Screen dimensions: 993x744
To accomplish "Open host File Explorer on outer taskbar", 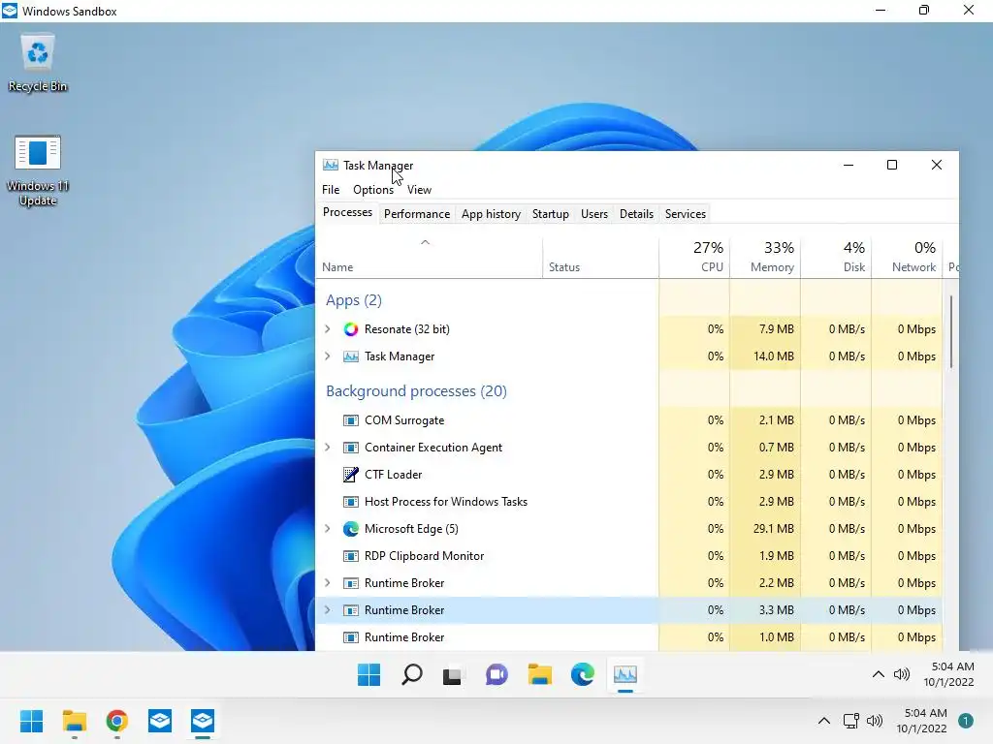I will pos(74,721).
